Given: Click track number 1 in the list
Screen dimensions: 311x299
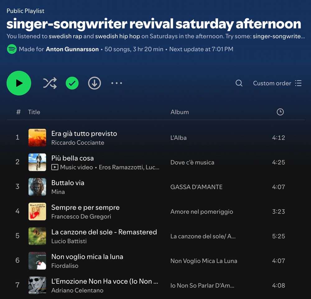Looking at the screenshot, I should 17,137.
